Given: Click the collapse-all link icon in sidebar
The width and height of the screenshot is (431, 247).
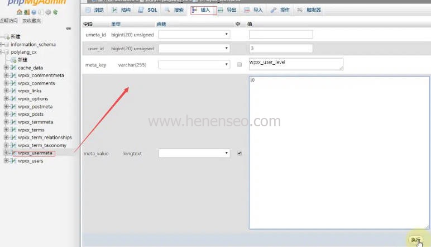Looking at the screenshot, I should (68, 28).
